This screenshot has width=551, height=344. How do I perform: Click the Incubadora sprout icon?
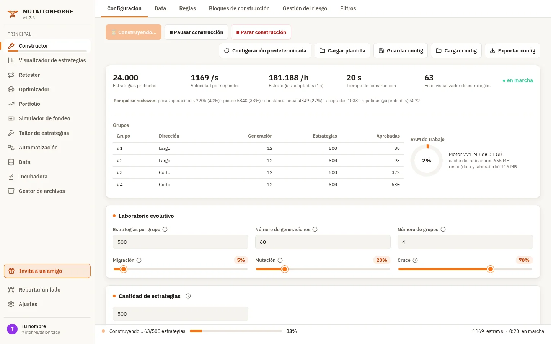pyautogui.click(x=11, y=177)
